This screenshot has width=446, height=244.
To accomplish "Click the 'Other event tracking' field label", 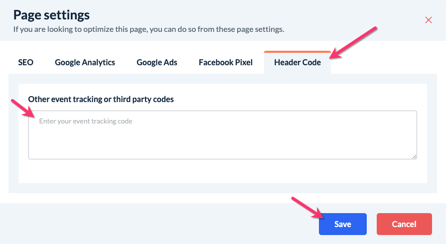I will click(x=101, y=99).
